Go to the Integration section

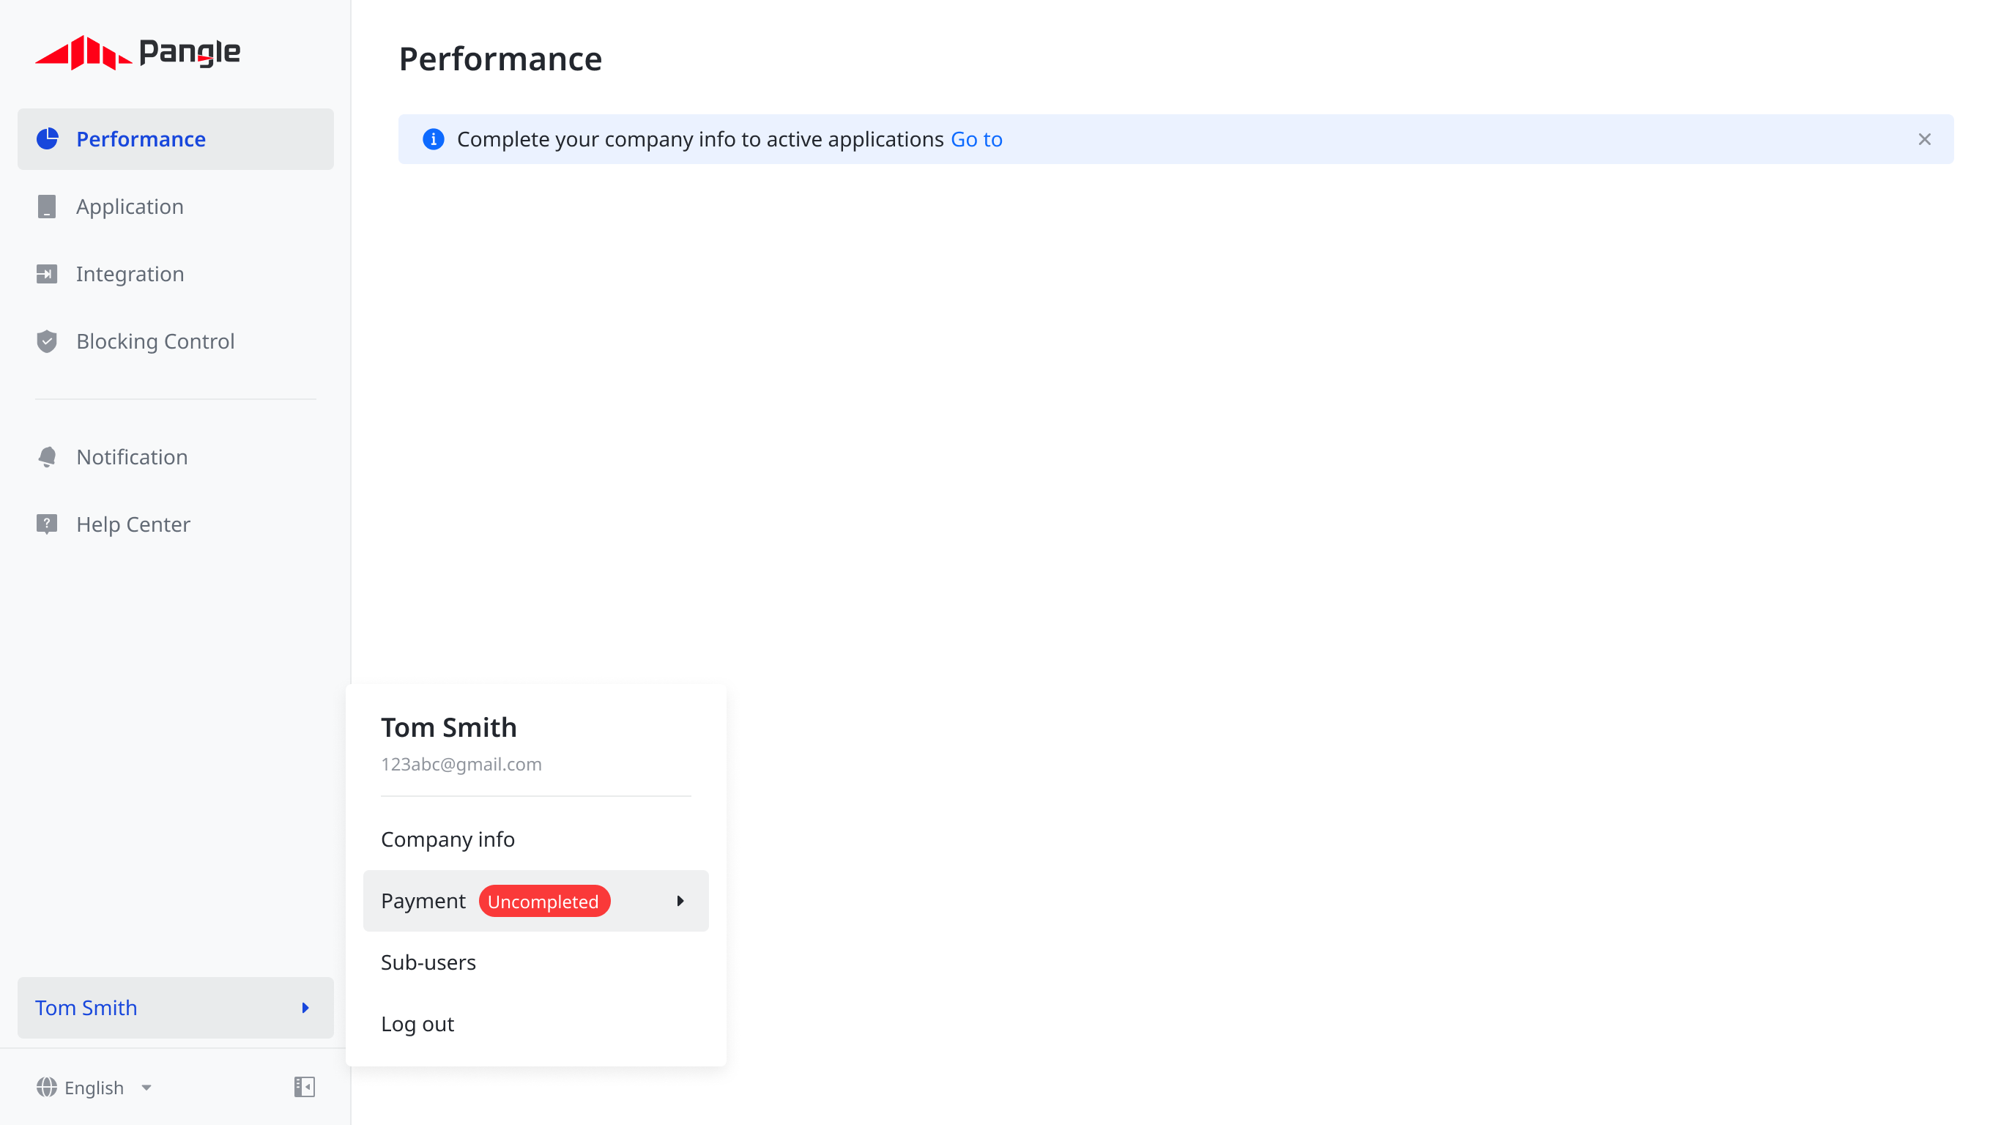point(176,274)
